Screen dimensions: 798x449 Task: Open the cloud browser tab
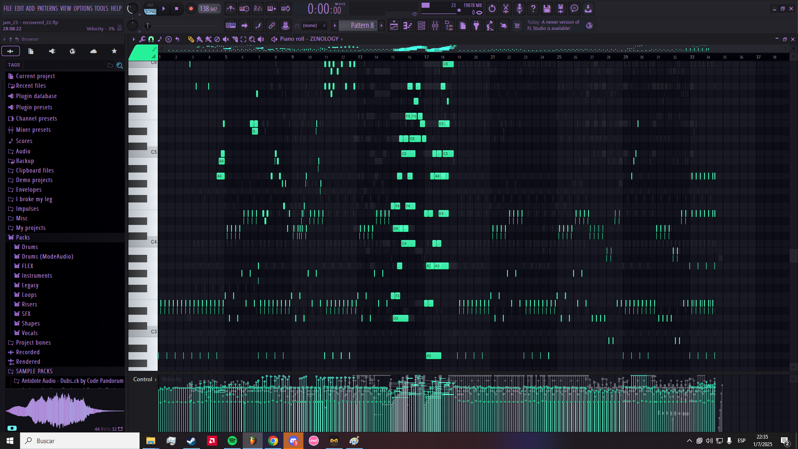click(94, 51)
